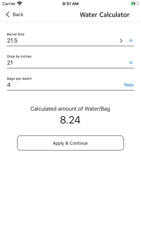Tap the calculated result 8.24
141x251 pixels.
click(x=70, y=120)
